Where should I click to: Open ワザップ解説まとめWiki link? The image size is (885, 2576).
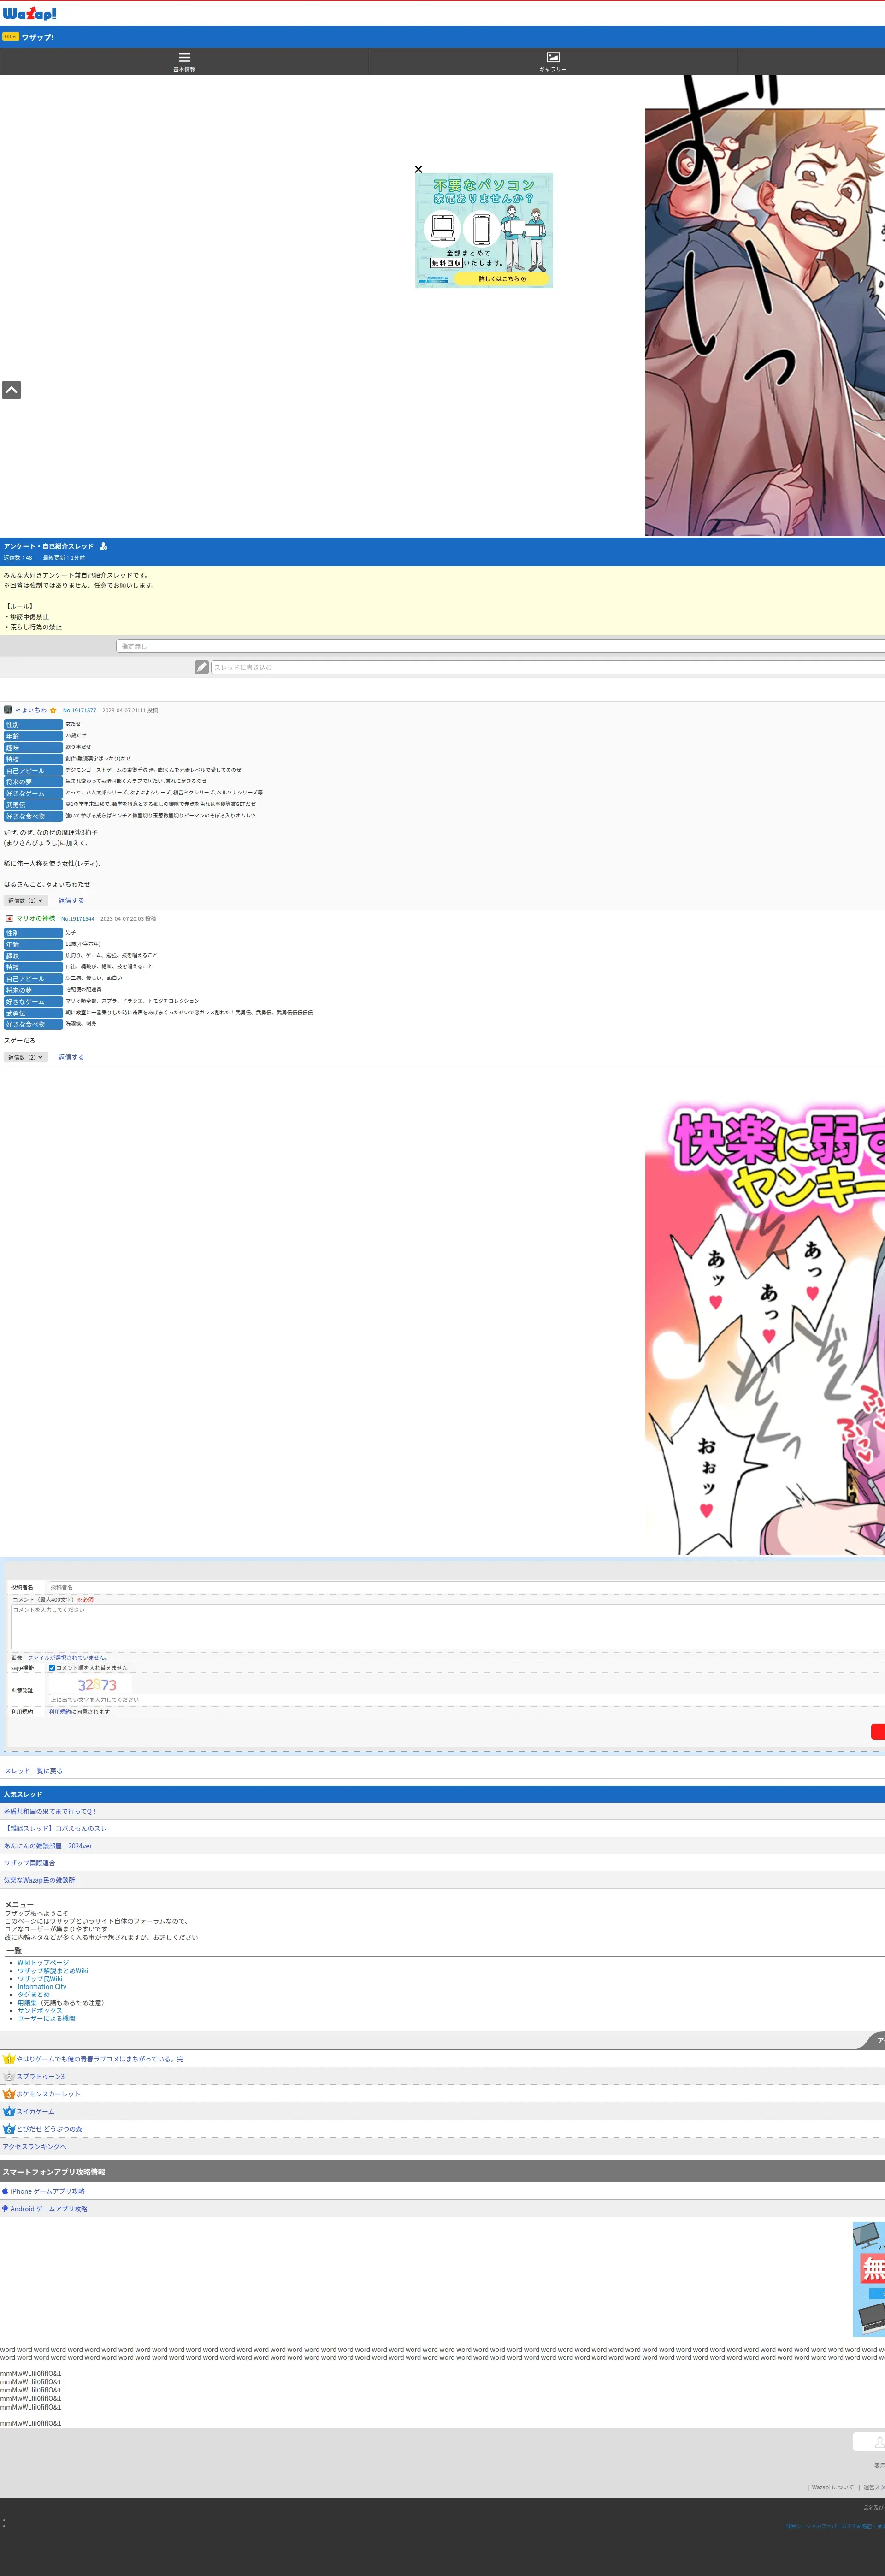pos(52,1971)
